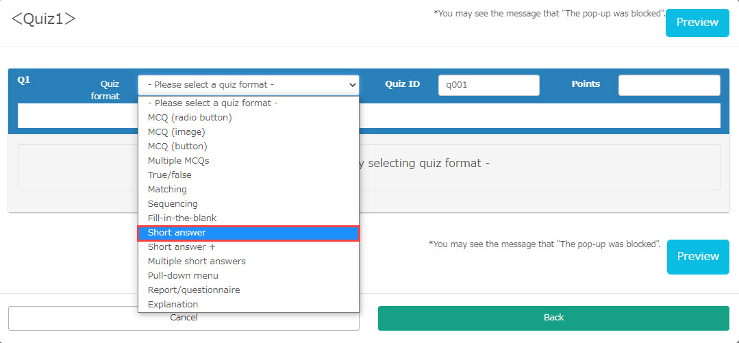The image size is (739, 343).
Task: Click the Quiz ID field showing q001
Action: [x=488, y=85]
